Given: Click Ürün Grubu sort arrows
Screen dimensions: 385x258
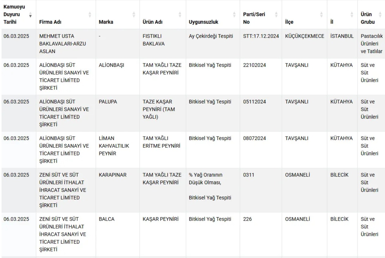Looking at the screenshot, I should pos(380,14).
